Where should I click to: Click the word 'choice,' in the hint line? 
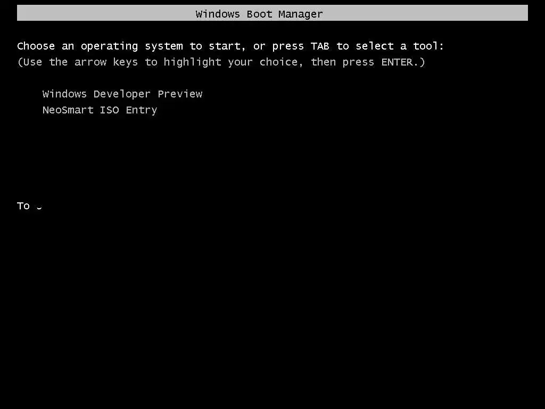click(x=282, y=62)
